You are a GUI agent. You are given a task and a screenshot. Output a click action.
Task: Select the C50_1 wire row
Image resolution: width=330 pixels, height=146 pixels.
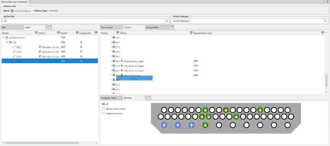50,47
